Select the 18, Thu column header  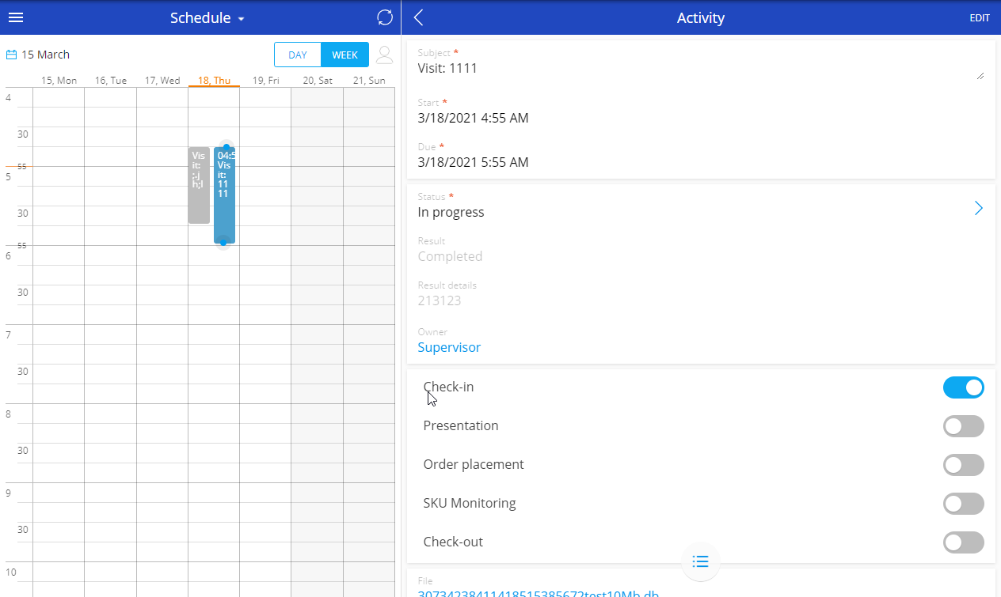(x=214, y=81)
